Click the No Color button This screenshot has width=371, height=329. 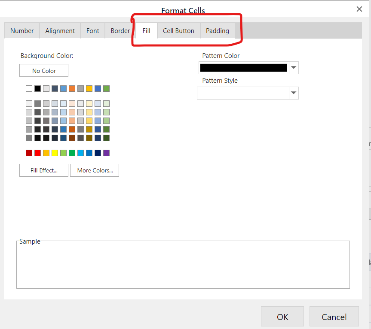point(44,71)
